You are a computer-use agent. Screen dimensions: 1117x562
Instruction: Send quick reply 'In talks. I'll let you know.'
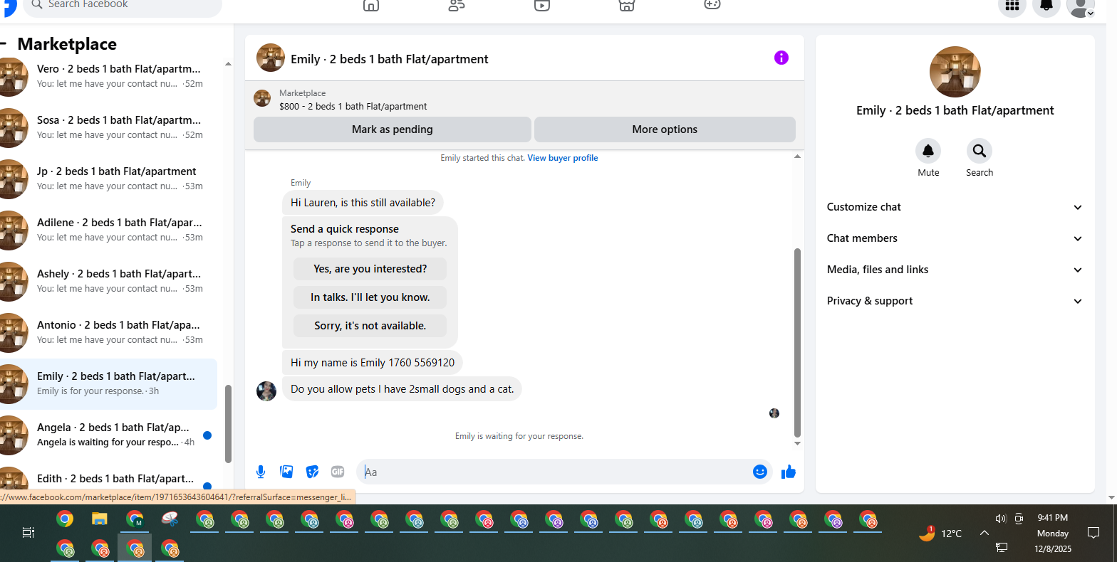[370, 297]
